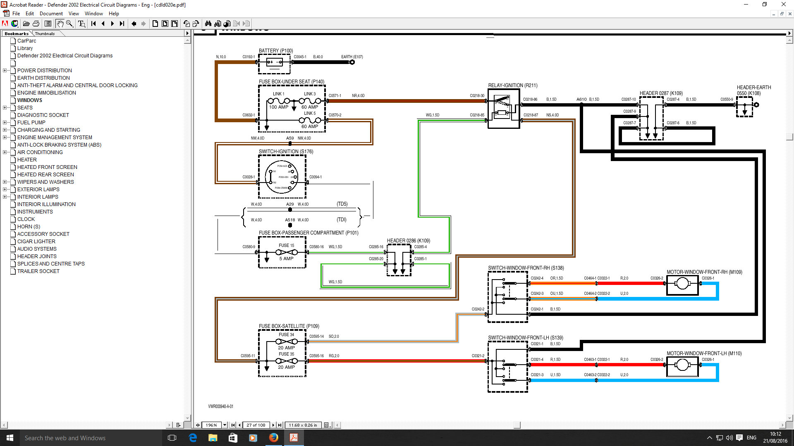Image resolution: width=794 pixels, height=446 pixels.
Task: Click bottom-bar last page button
Action: point(280,425)
